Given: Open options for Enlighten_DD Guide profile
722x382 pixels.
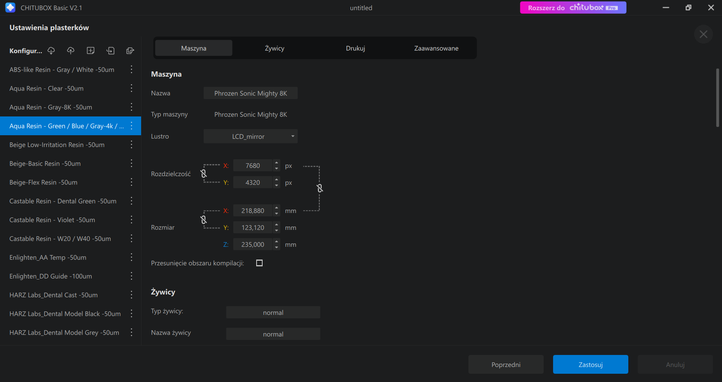Looking at the screenshot, I should [x=131, y=276].
